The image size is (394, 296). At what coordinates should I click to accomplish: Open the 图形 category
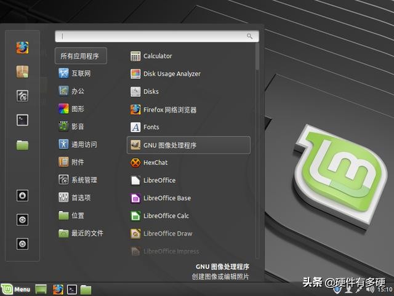(x=71, y=109)
